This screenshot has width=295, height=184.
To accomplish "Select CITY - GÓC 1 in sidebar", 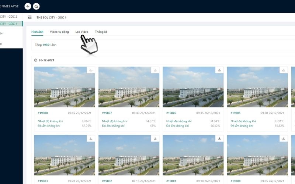I will click(x=11, y=24).
